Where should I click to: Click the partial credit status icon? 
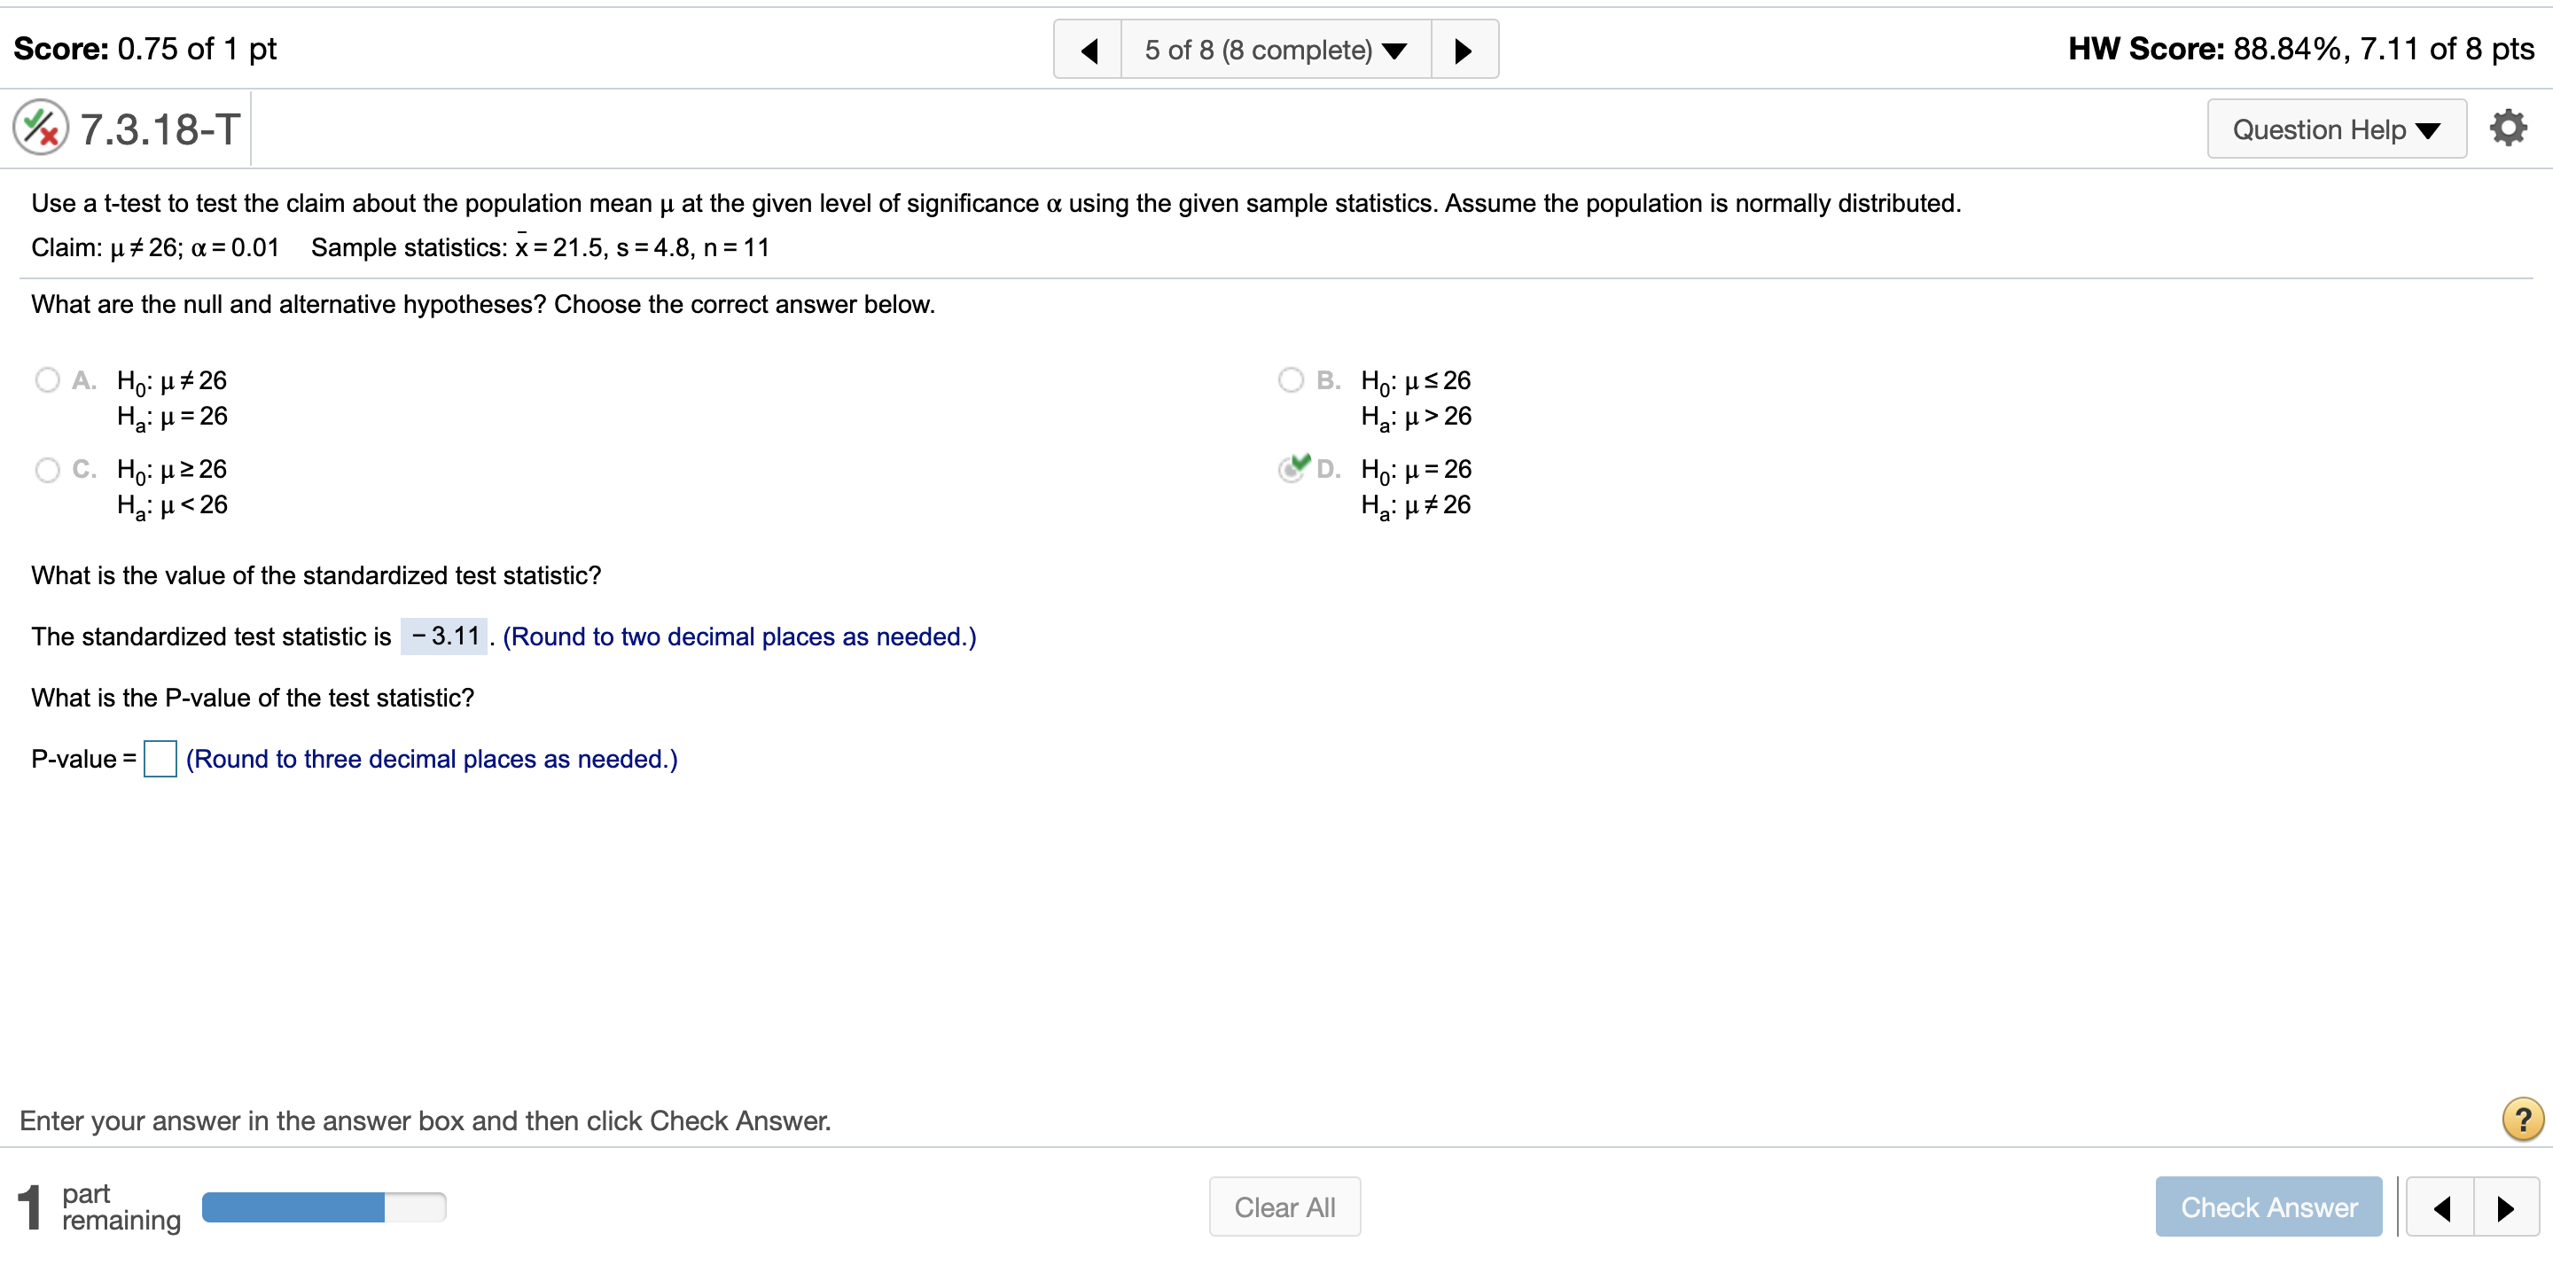click(41, 128)
